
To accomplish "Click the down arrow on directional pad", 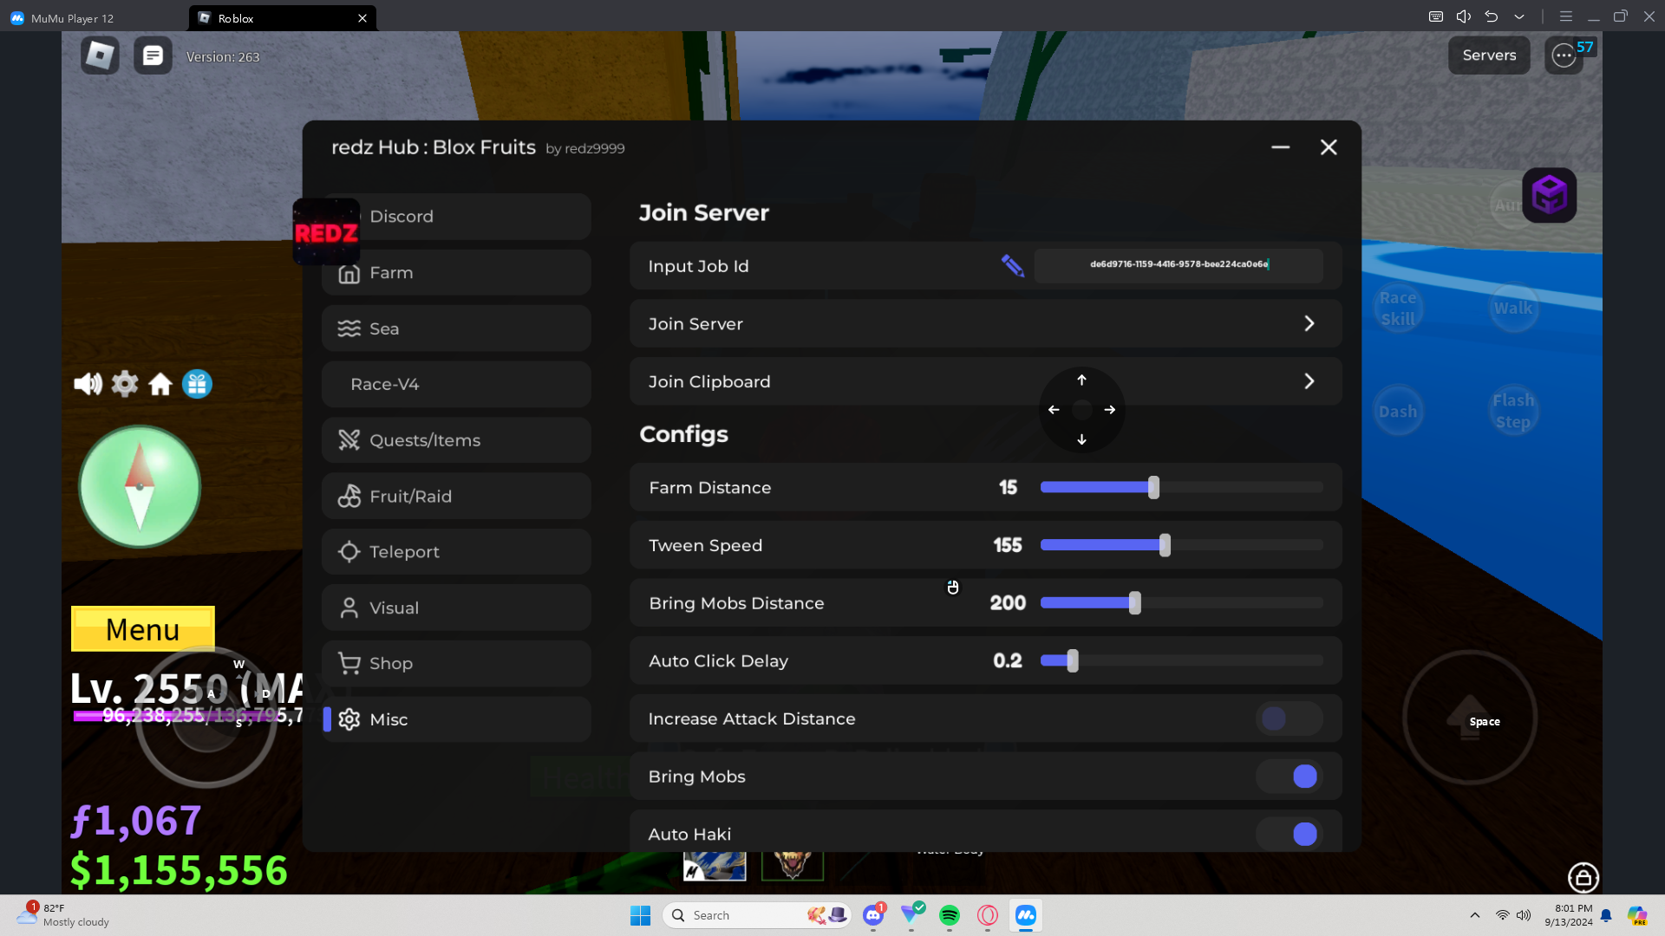I will tap(1081, 439).
